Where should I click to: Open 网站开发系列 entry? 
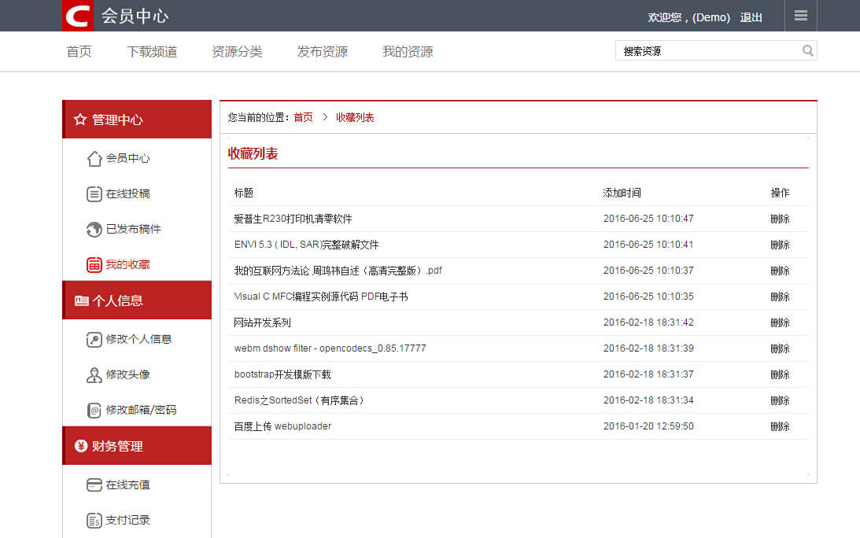click(x=262, y=322)
